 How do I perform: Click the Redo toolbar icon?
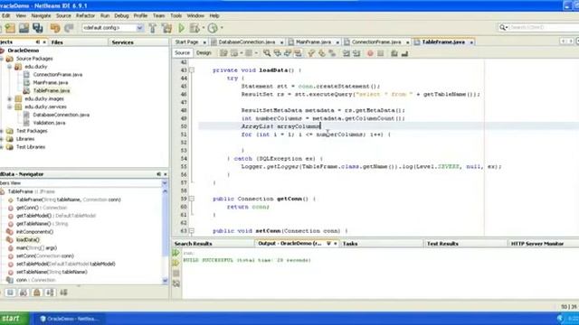click(x=69, y=28)
